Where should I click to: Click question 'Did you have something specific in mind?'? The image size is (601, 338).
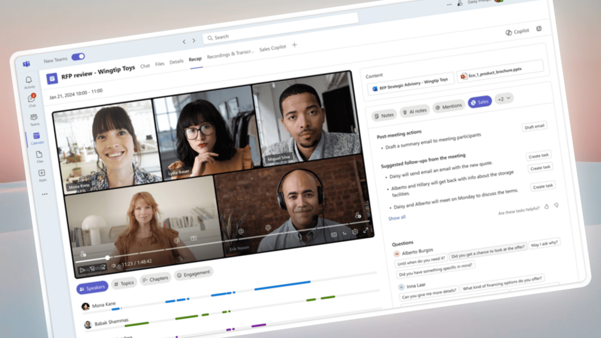pyautogui.click(x=435, y=270)
